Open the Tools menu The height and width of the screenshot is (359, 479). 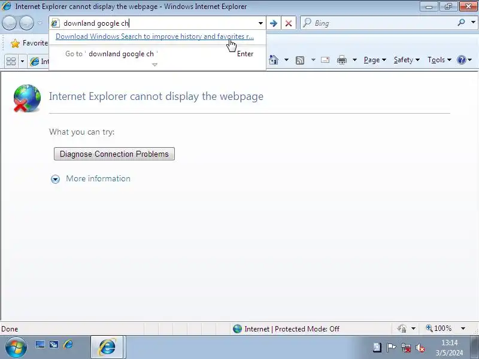[x=439, y=60]
